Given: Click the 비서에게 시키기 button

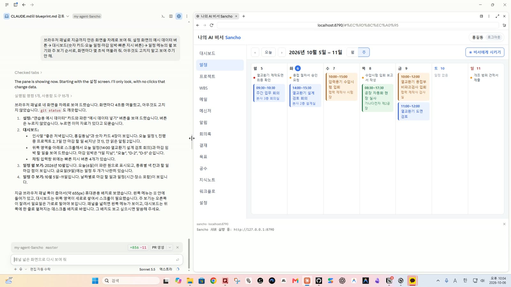Looking at the screenshot, I should [x=485, y=52].
